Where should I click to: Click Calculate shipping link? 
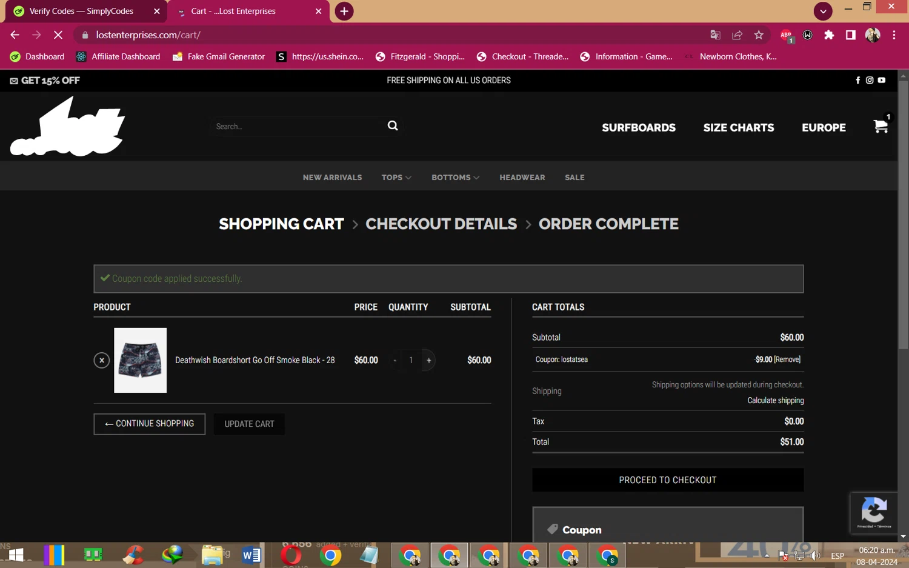(775, 401)
